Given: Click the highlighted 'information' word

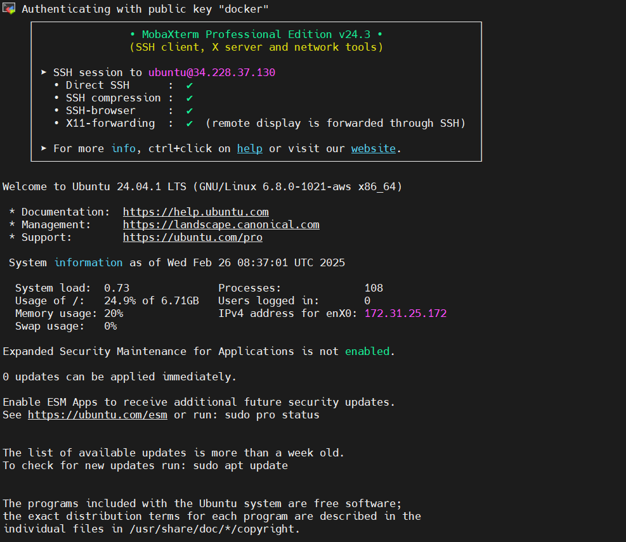Looking at the screenshot, I should tap(88, 263).
